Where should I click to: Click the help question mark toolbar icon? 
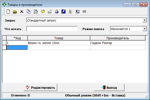tap(77, 11)
